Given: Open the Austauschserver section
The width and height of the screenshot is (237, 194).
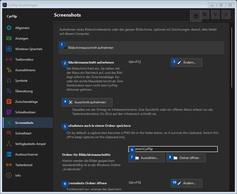Looking at the screenshot, I should (x=28, y=154).
